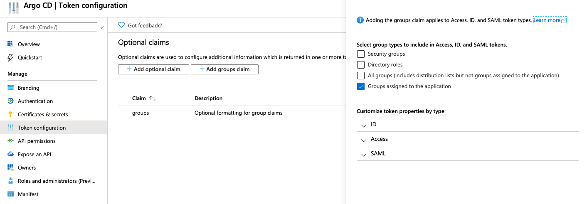
Task: Click the Certificates & secrets key icon
Action: click(10, 114)
